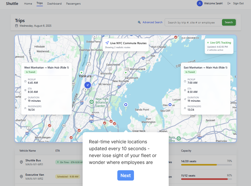
Task: Click the Advanced Search magnifier icon
Action: coord(139,22)
